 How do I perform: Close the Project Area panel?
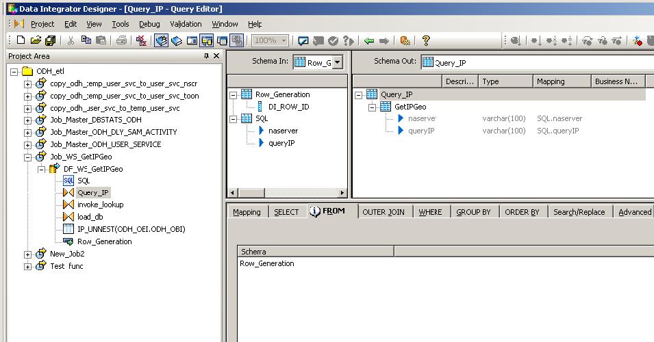click(216, 56)
